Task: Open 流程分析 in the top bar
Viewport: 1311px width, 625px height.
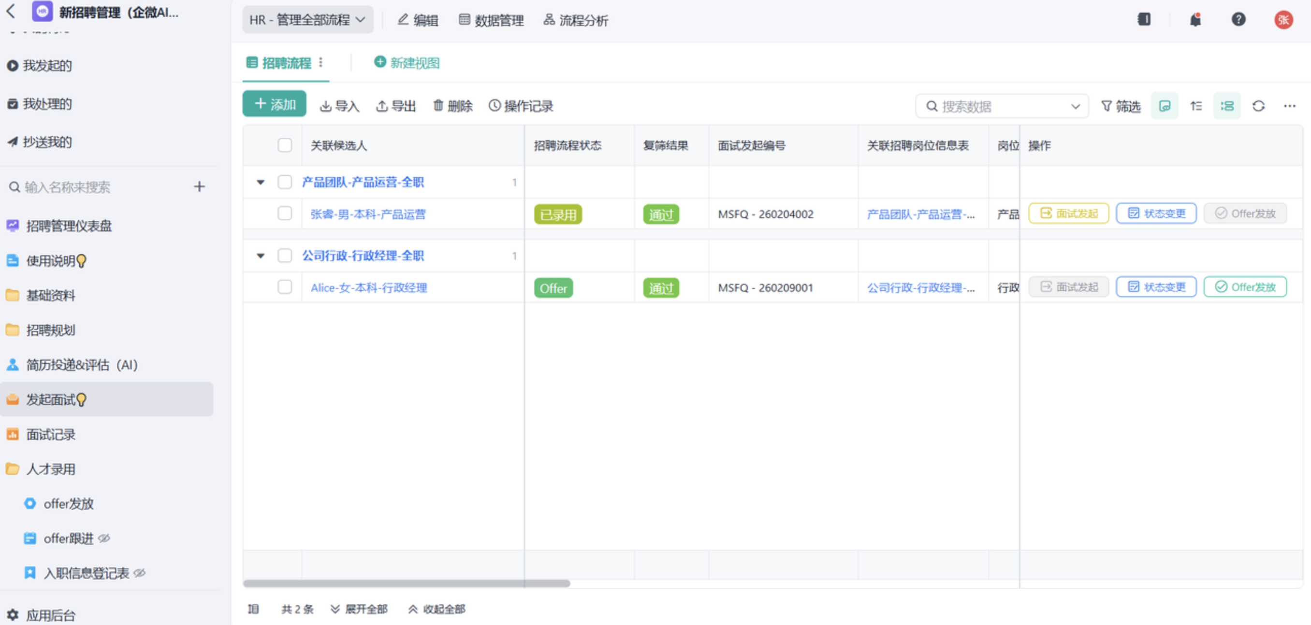Action: tap(576, 20)
